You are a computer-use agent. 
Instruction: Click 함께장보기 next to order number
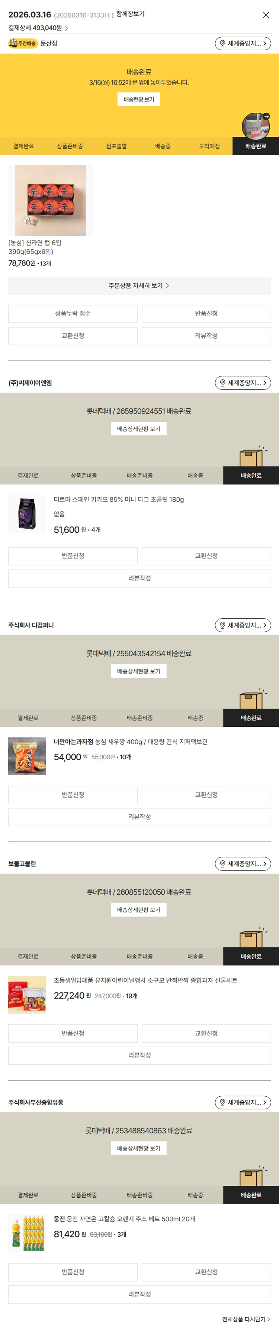pyautogui.click(x=130, y=14)
